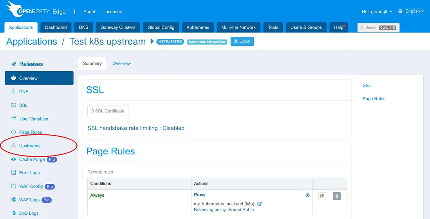Jump to SSL section via right anchor link
430x219 pixels.
coord(367,85)
